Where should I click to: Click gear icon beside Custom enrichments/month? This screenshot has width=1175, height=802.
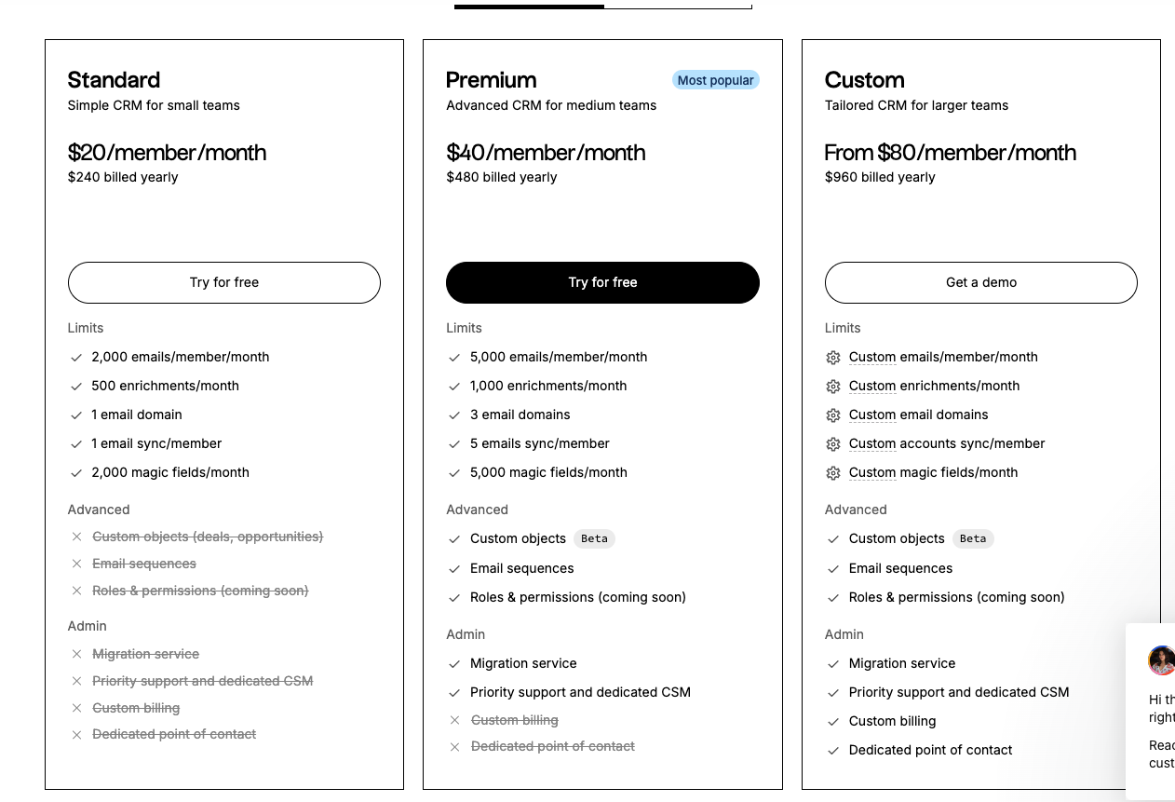click(833, 387)
